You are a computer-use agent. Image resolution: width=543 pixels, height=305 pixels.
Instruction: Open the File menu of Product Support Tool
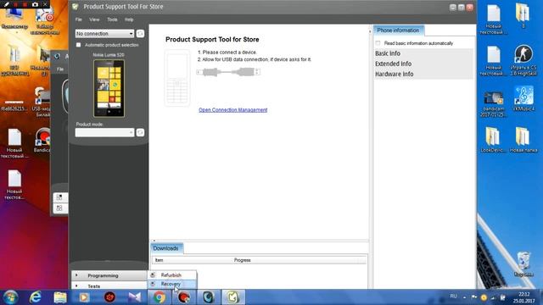tap(79, 19)
